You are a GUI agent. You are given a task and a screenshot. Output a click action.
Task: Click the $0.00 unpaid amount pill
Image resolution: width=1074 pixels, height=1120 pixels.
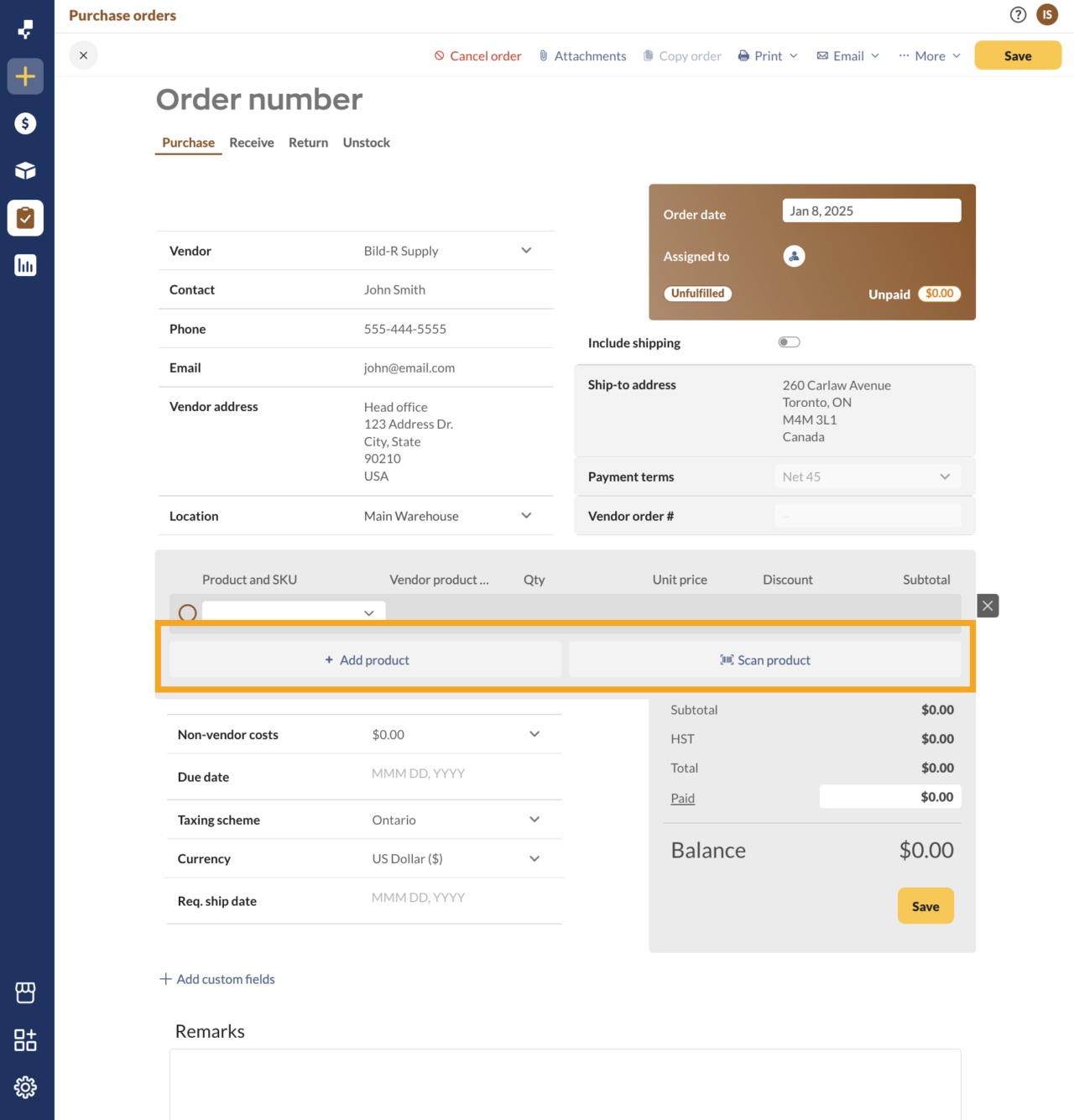tap(939, 294)
